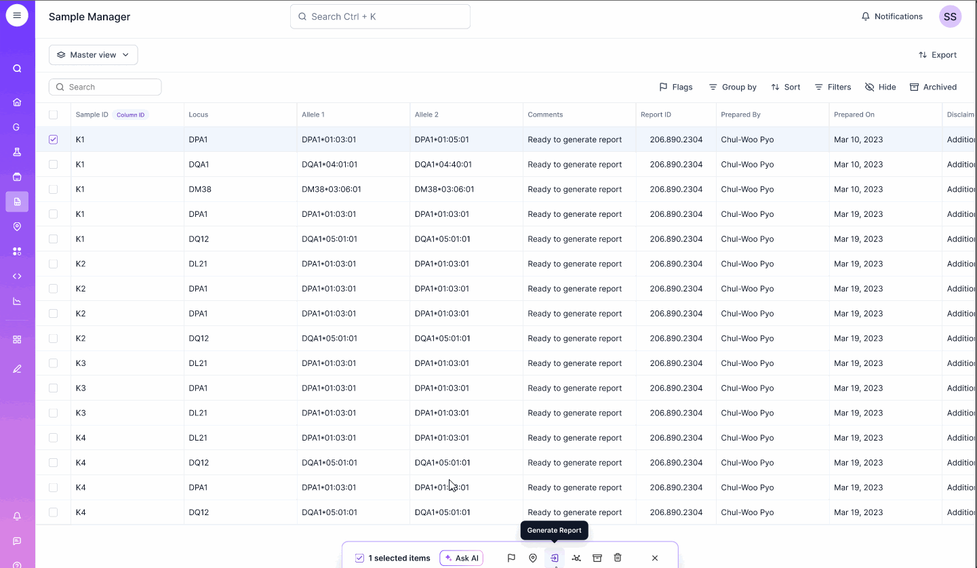The height and width of the screenshot is (568, 977).
Task: Select the flag icon in the action bar
Action: (511, 557)
